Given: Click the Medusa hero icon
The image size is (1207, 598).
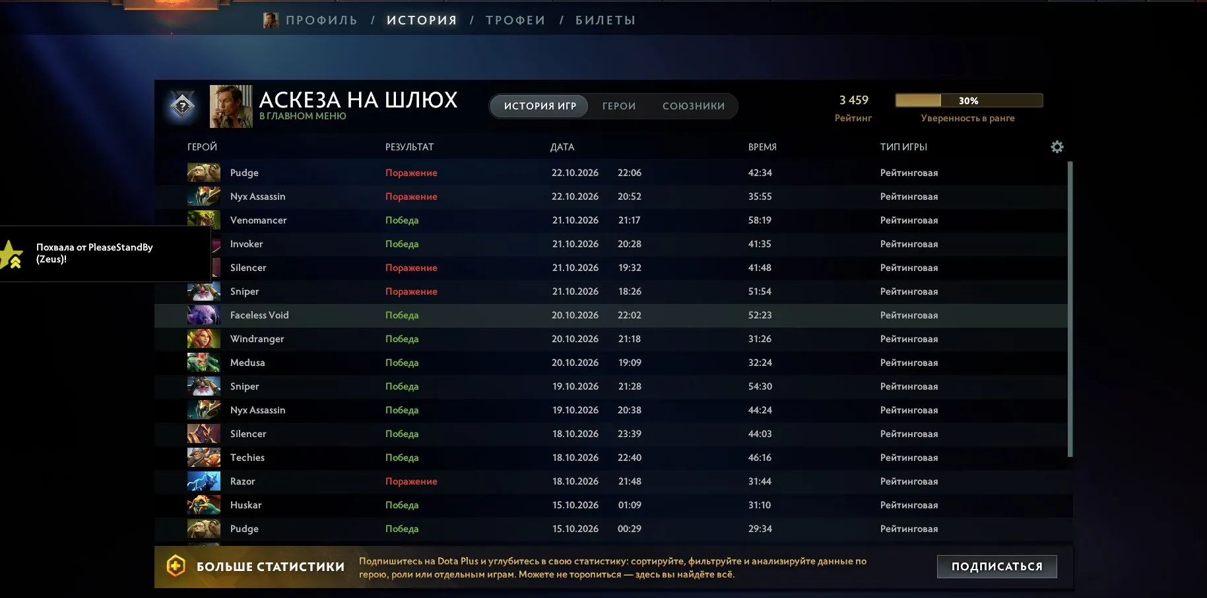Looking at the screenshot, I should [204, 363].
